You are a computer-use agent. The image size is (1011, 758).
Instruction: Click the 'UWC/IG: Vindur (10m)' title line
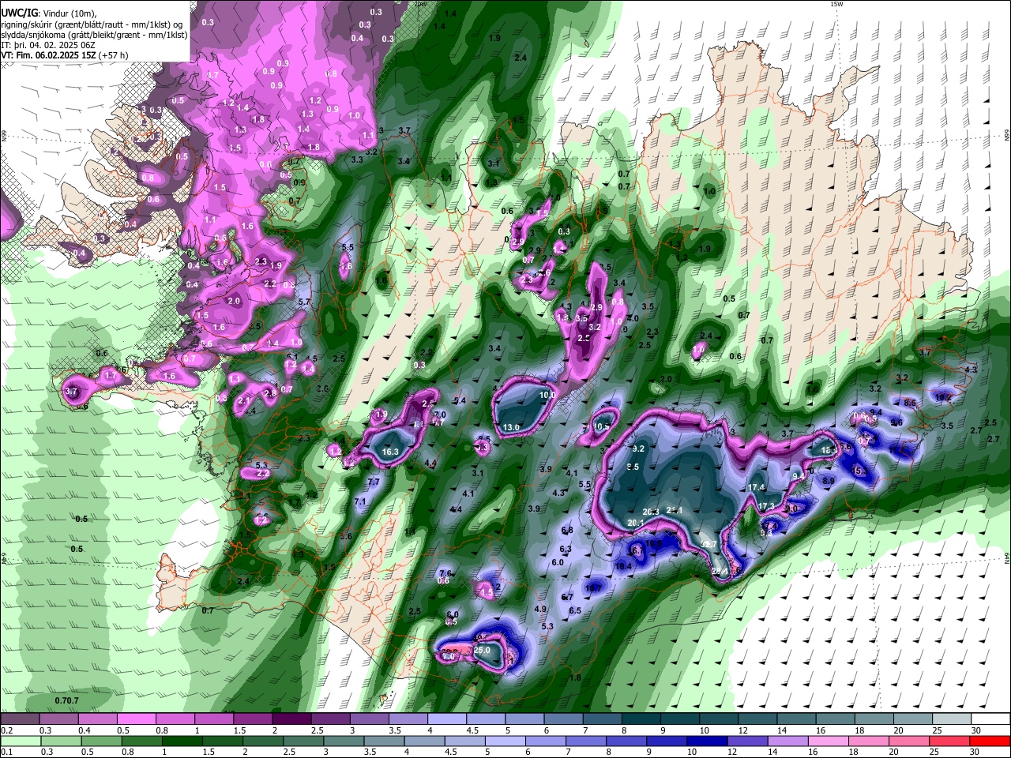tap(49, 14)
